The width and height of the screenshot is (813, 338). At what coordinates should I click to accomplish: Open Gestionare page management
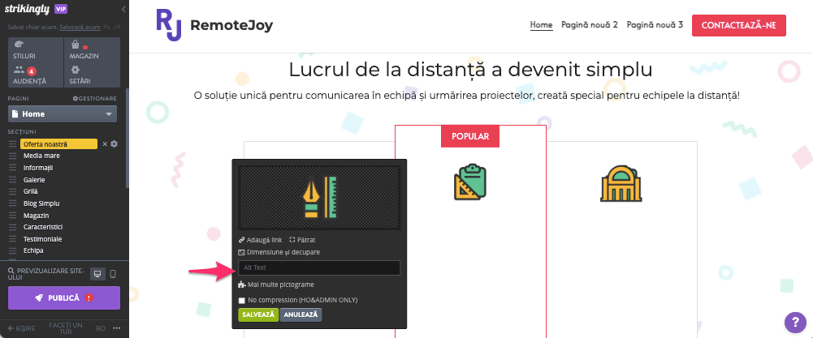click(95, 98)
